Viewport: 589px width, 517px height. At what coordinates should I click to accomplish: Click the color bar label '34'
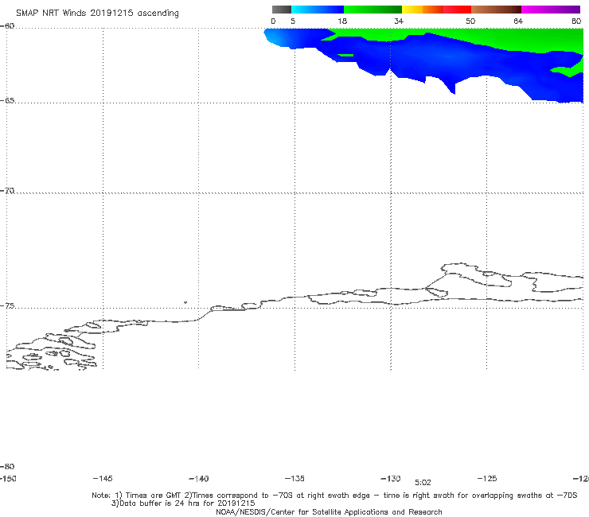[x=399, y=21]
